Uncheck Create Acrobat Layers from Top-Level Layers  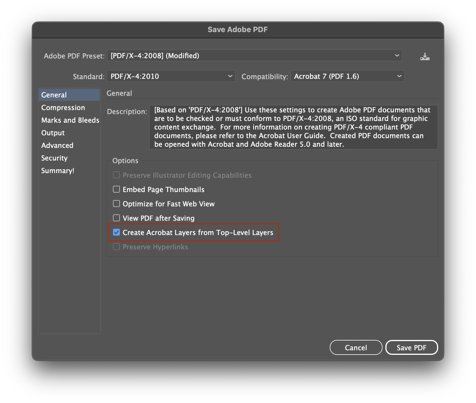pyautogui.click(x=116, y=232)
